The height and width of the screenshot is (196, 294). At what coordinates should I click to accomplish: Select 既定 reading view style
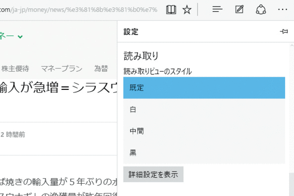tap(204, 88)
